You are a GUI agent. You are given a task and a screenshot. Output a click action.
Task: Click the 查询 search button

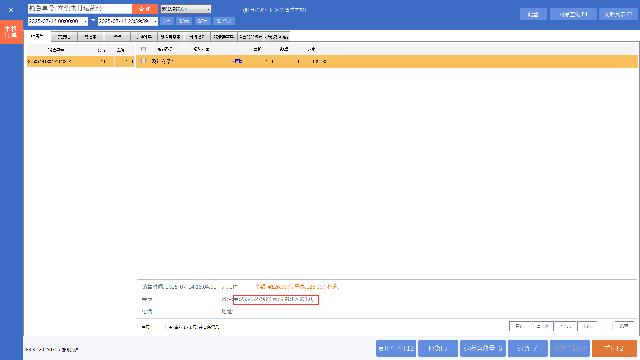tap(145, 9)
